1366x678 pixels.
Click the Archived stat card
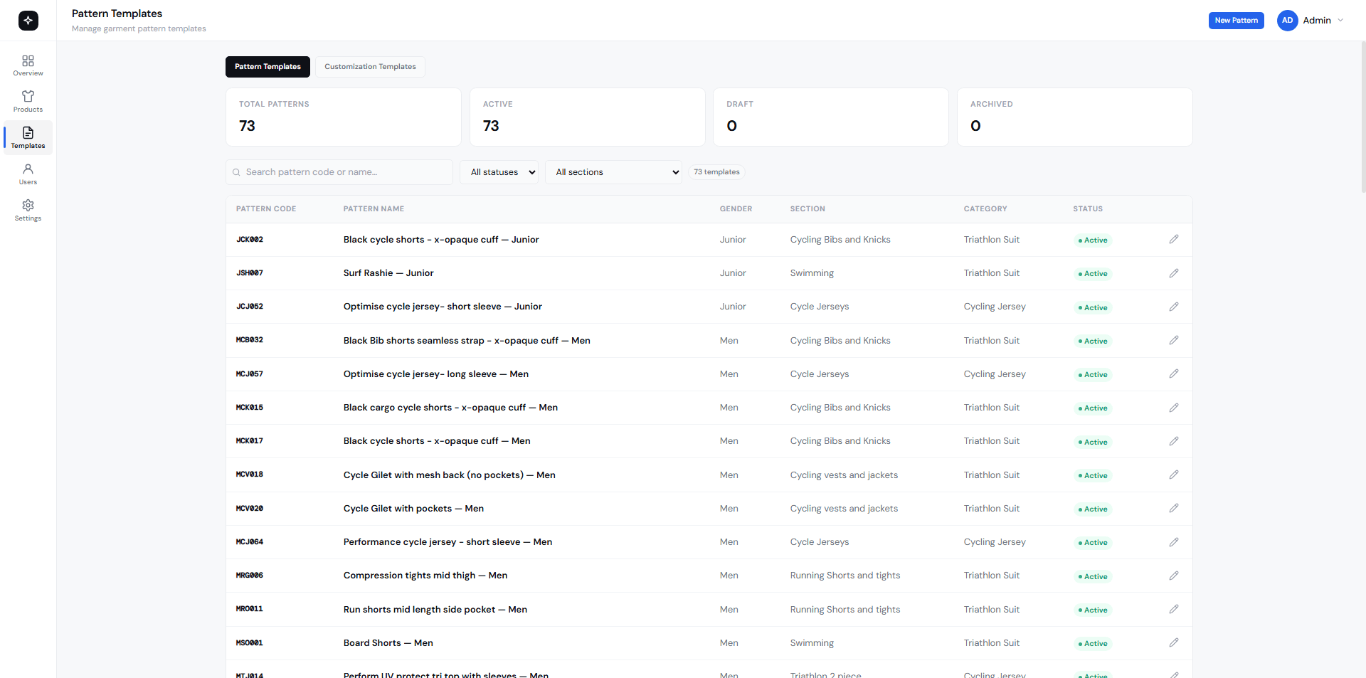click(x=1075, y=117)
